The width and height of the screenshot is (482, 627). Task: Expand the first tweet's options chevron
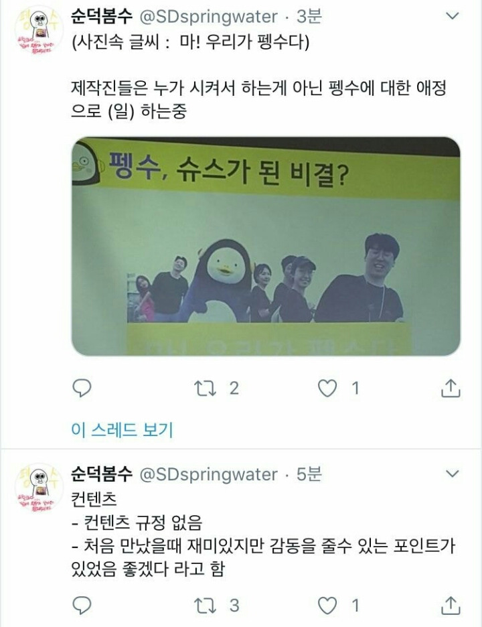[452, 16]
